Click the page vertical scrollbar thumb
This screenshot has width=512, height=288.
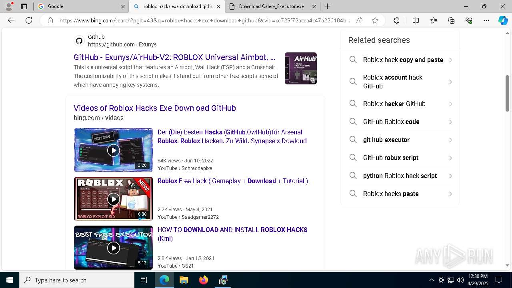[x=508, y=93]
